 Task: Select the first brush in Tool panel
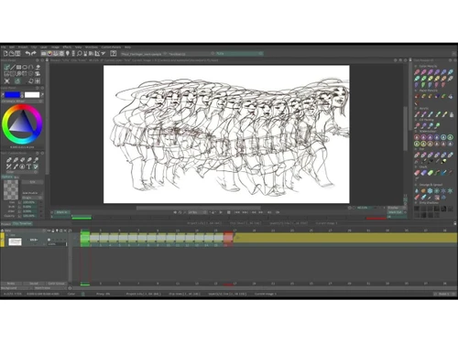click(9, 160)
